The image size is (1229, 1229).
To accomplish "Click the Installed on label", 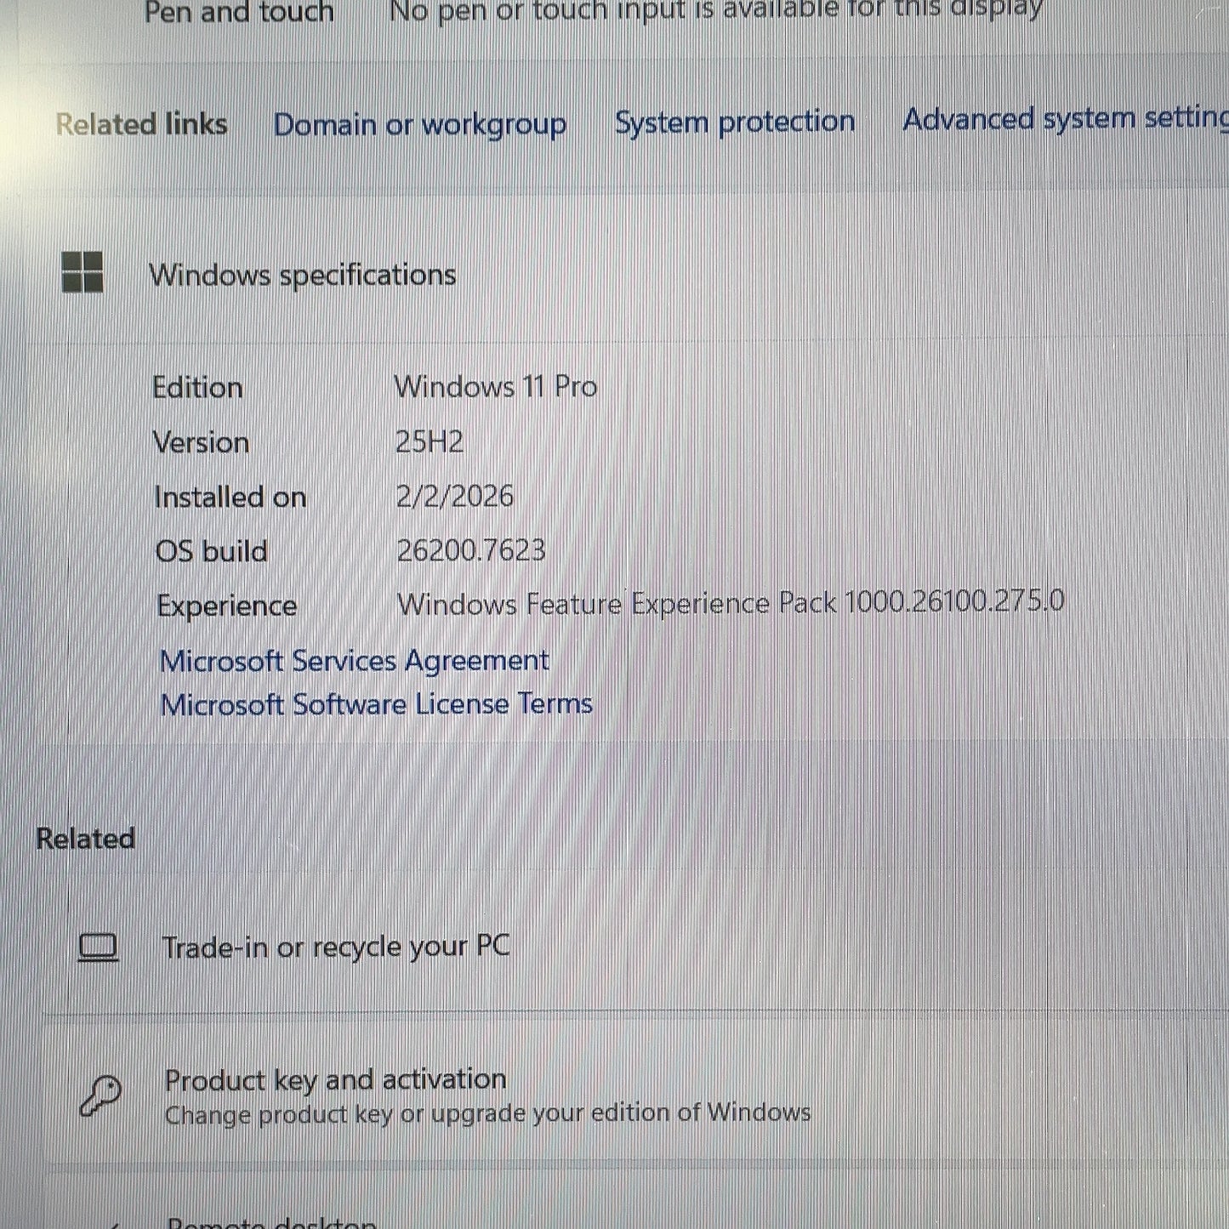I will pyautogui.click(x=230, y=498).
